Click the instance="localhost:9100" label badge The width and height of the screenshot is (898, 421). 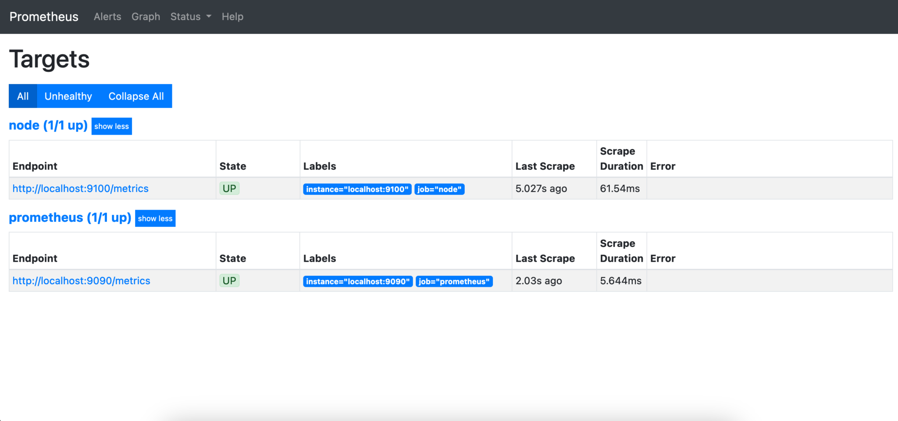356,189
